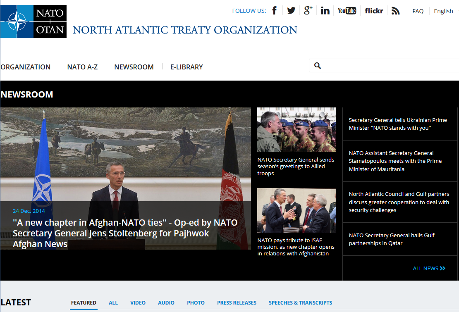Switch to the All tab
Image resolution: width=459 pixels, height=312 pixels.
pos(113,302)
